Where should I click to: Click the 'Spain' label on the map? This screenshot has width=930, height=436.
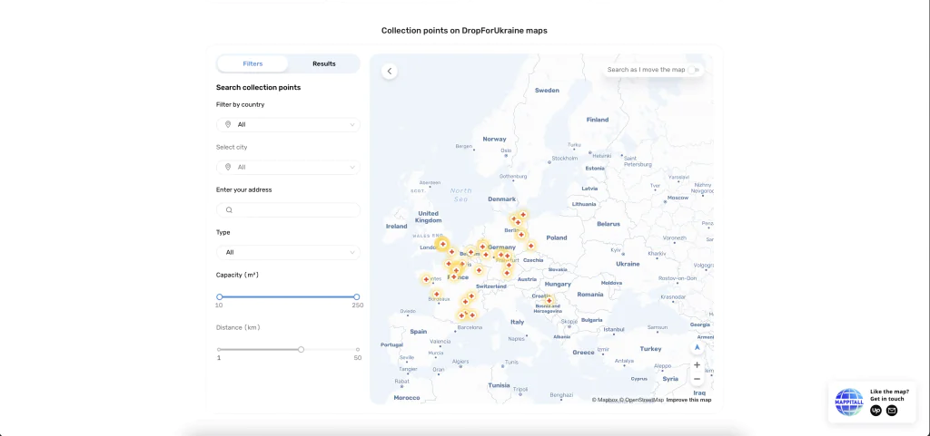pyautogui.click(x=418, y=332)
